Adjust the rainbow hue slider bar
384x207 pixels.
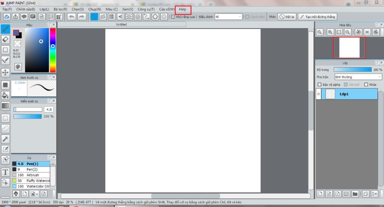tap(53, 50)
